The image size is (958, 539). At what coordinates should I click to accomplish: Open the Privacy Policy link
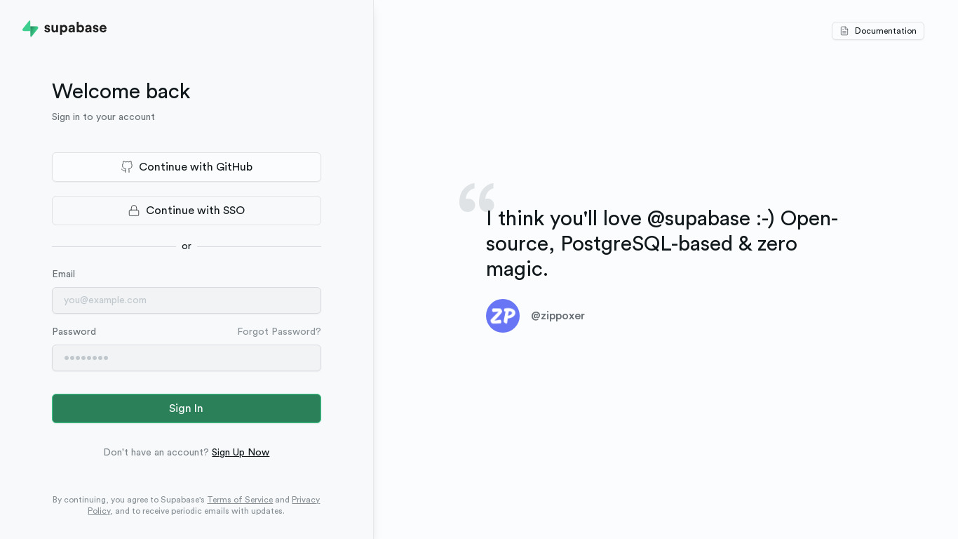pos(306,500)
